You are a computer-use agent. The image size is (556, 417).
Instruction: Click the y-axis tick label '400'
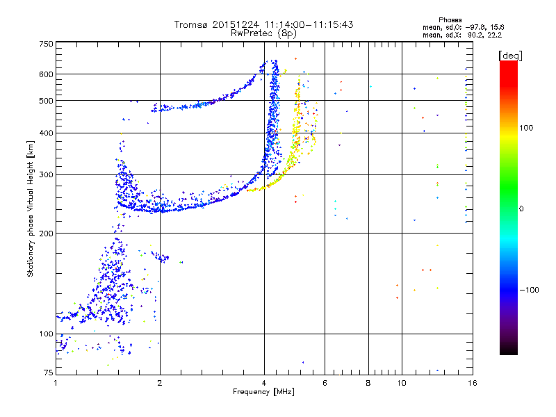click(x=46, y=133)
